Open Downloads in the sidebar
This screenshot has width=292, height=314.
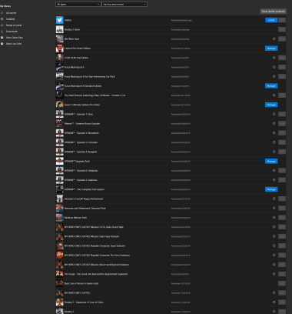point(12,32)
